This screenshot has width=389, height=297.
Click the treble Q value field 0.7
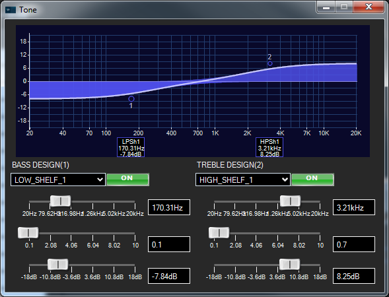pyautogui.click(x=354, y=244)
